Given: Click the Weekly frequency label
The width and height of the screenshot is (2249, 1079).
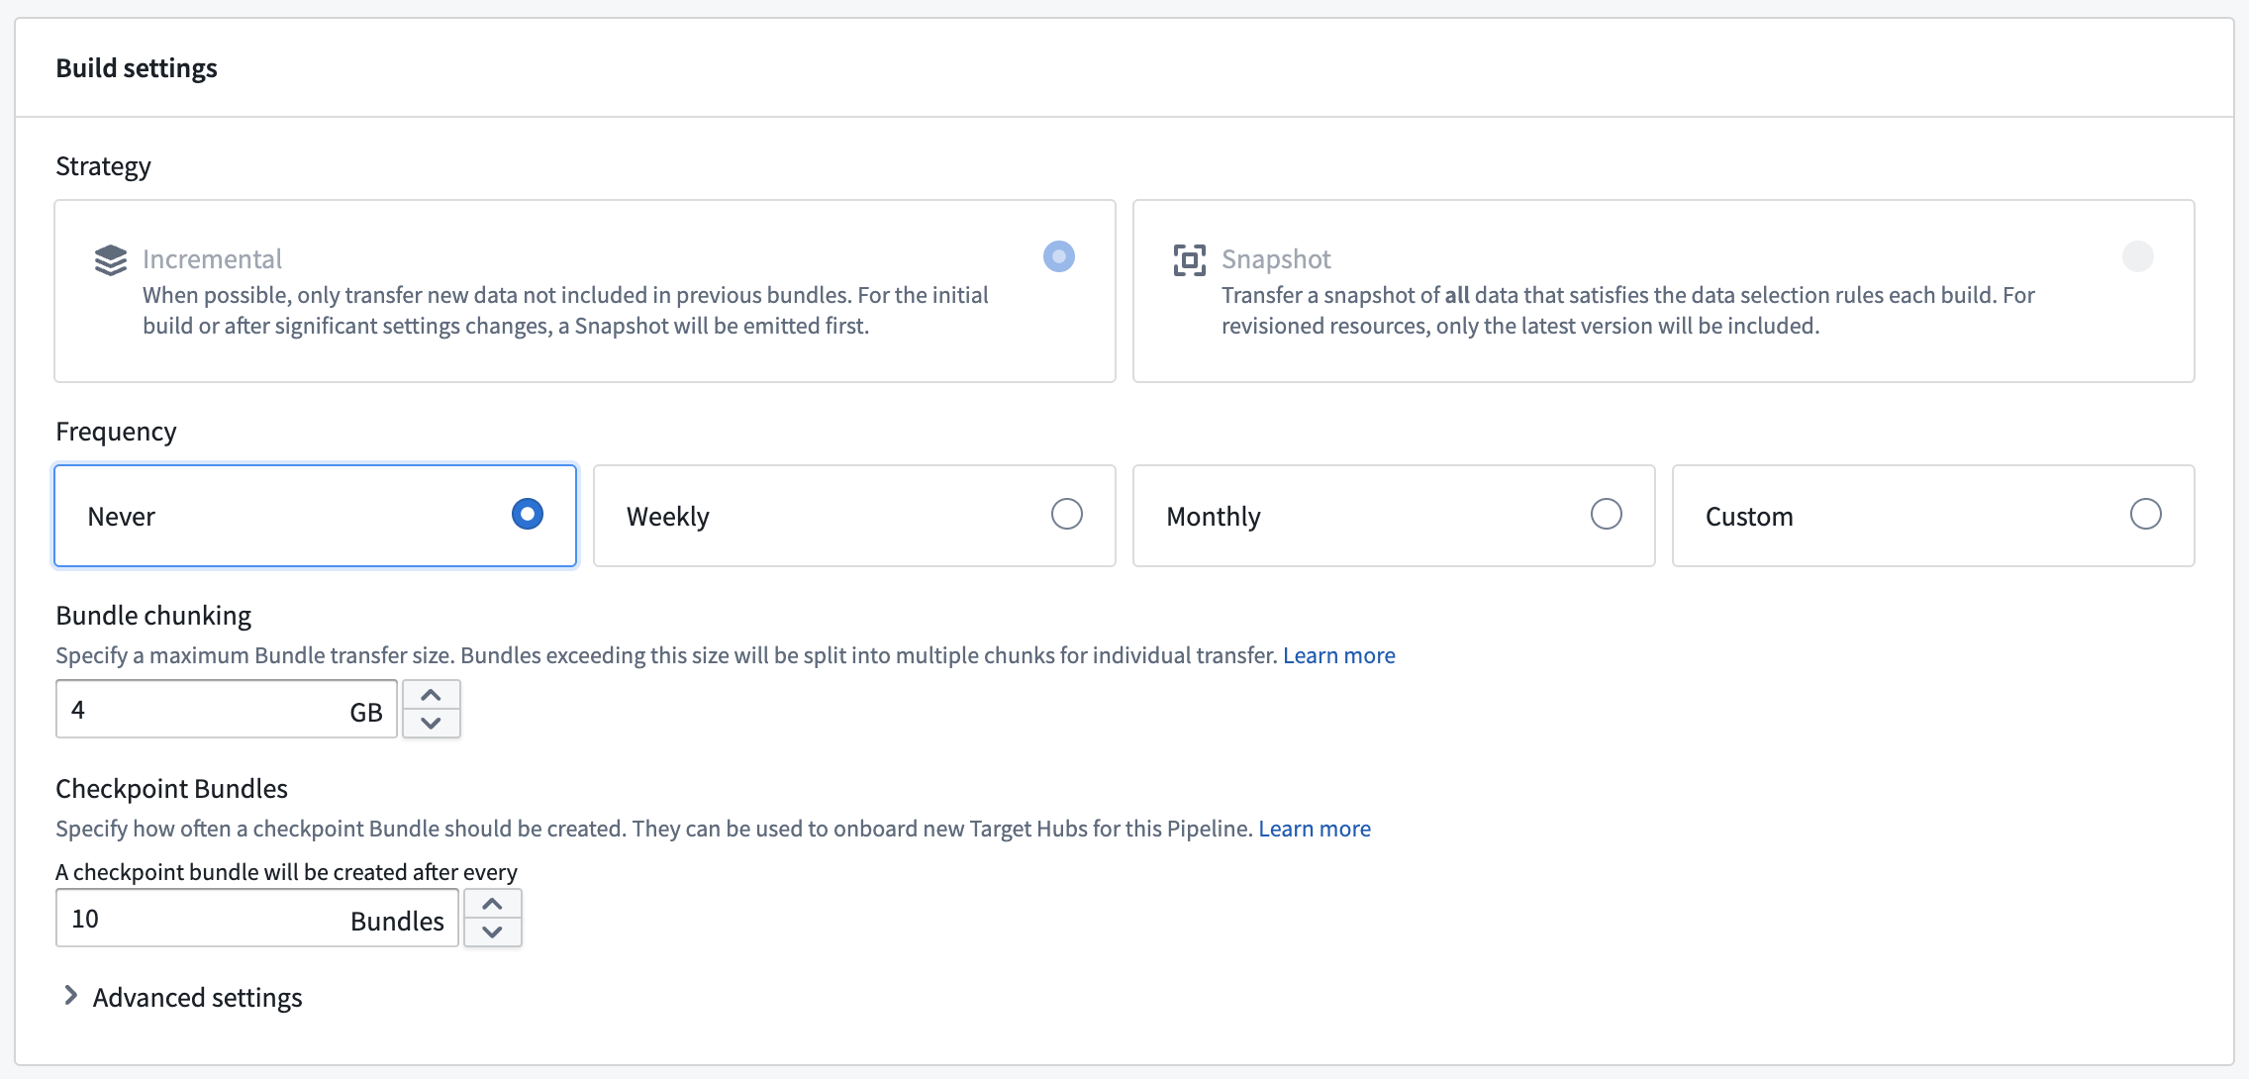Looking at the screenshot, I should click(667, 517).
